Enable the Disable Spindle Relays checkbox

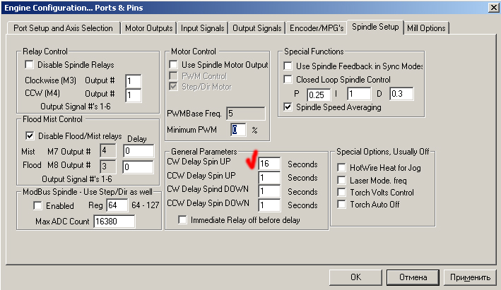30,65
